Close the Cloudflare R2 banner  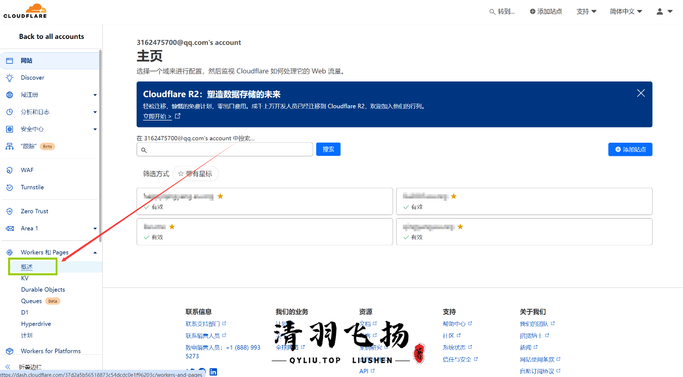[x=641, y=93]
